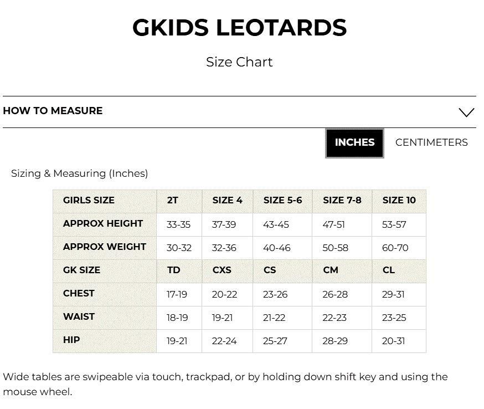Click the WAIST row label
Image resolution: width=484 pixels, height=409 pixels.
105,318
